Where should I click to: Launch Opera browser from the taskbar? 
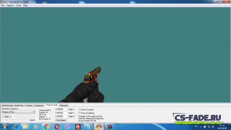57,127
